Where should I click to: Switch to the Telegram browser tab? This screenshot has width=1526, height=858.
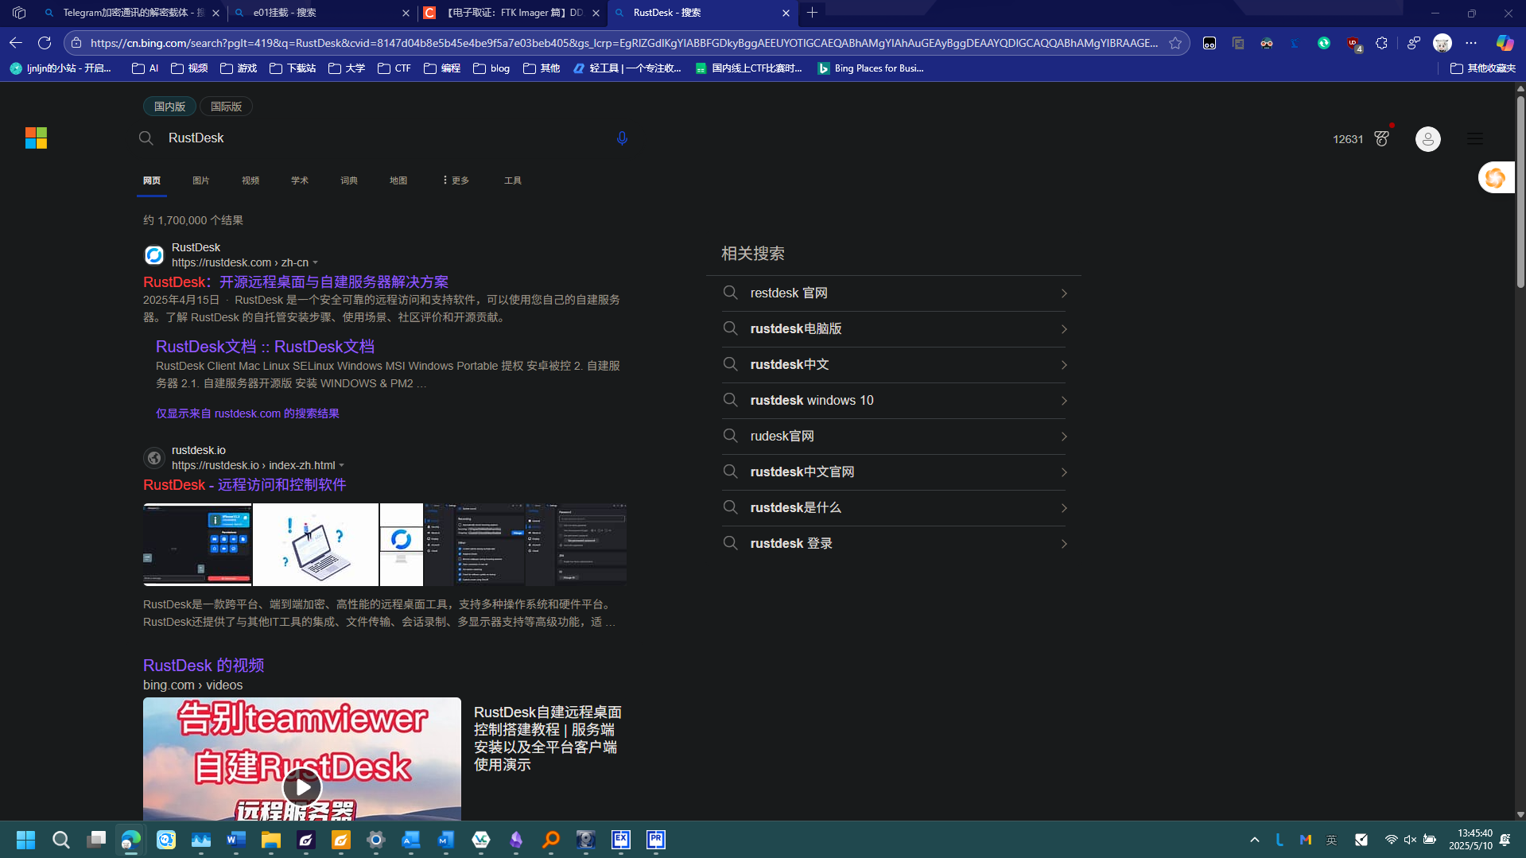pyautogui.click(x=131, y=13)
